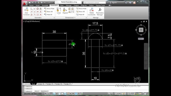The width and height of the screenshot is (171, 96).
Task: Apply the Perpendicular geometric constraint
Action: (34, 11)
